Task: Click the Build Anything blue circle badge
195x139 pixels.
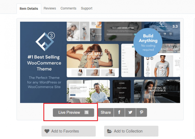Action: point(148,43)
